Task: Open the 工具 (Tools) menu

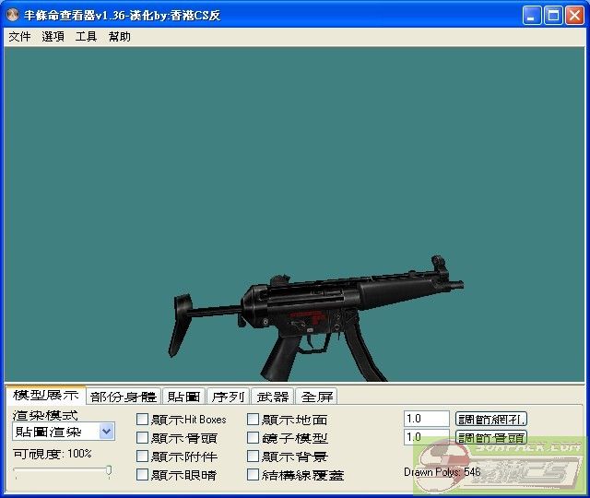Action: (86, 37)
